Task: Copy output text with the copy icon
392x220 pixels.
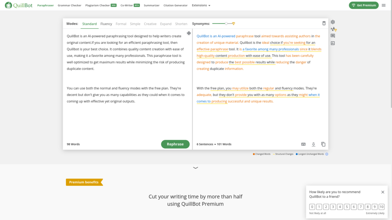Action: [323, 144]
